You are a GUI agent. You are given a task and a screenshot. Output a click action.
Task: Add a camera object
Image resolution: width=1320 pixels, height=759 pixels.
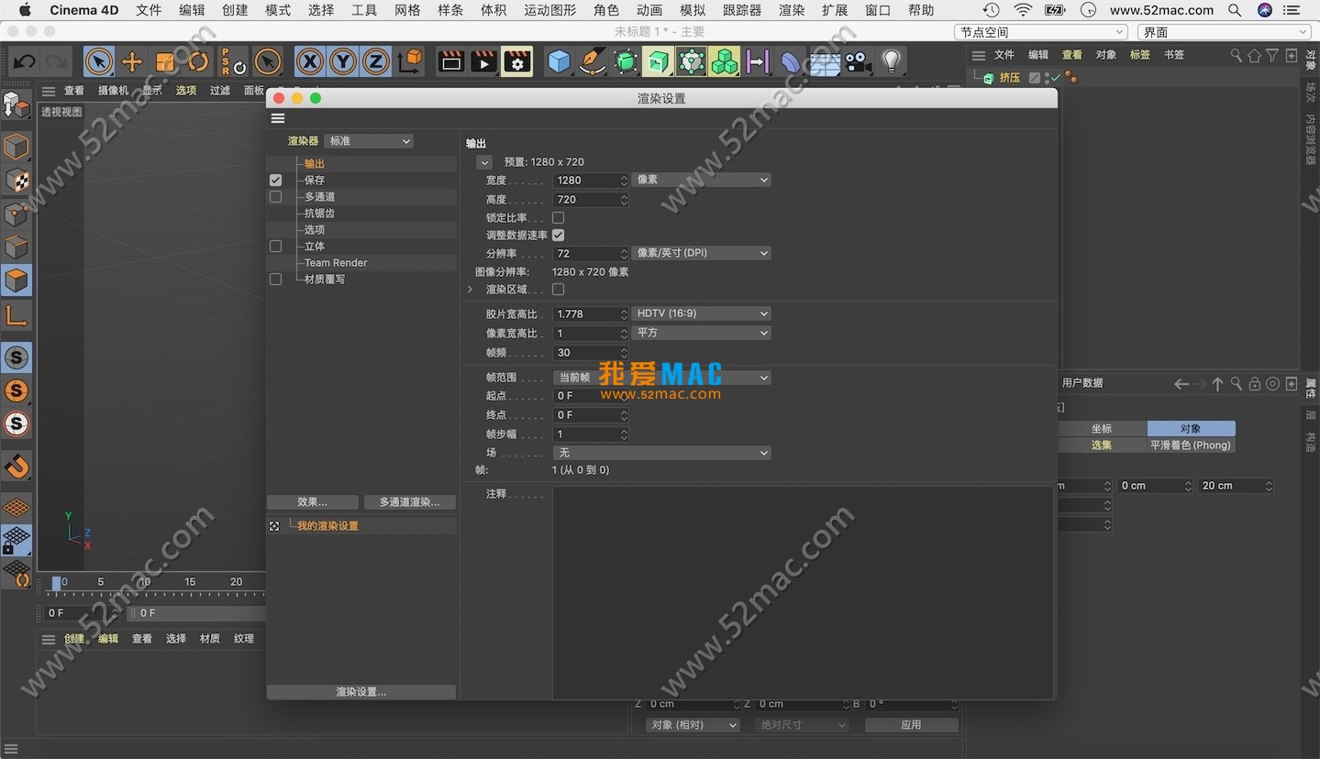click(858, 61)
